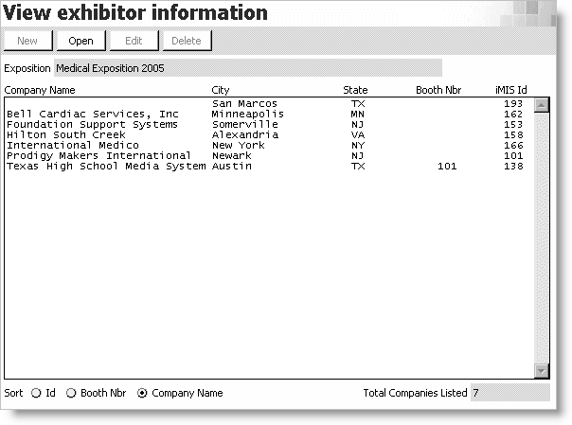Click city New York in the list
The width and height of the screenshot is (572, 425).
[239, 145]
